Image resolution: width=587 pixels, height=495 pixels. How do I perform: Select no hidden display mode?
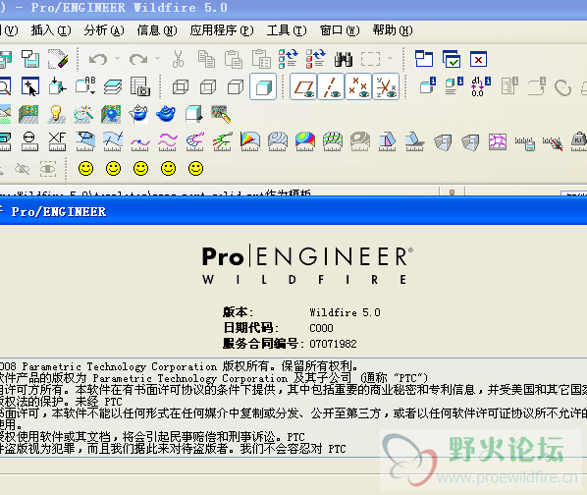pyautogui.click(x=236, y=87)
